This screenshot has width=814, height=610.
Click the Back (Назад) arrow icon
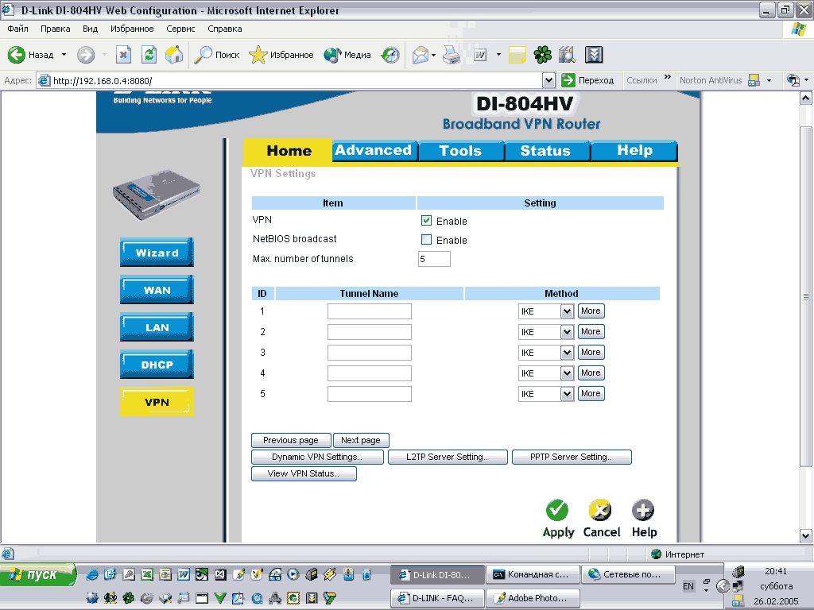tap(16, 55)
